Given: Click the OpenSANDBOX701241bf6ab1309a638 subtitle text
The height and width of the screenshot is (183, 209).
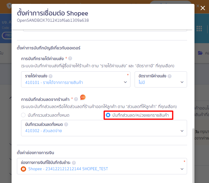Looking at the screenshot, I should pos(53,20).
